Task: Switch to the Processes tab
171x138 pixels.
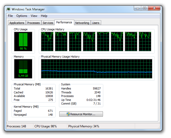Action: pyautogui.click(x=33, y=23)
